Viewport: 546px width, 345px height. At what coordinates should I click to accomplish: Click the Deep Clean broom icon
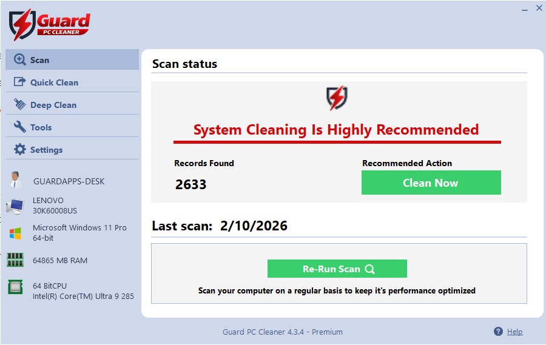[x=20, y=105]
